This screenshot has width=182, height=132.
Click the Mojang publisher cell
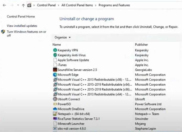(x=140, y=124)
